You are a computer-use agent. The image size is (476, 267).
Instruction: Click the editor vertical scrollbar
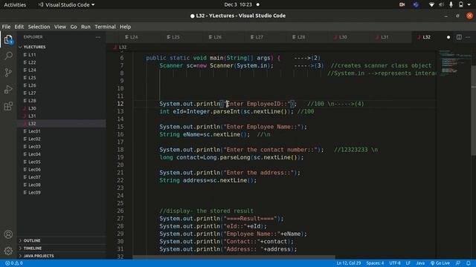473,111
